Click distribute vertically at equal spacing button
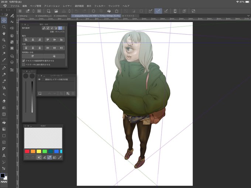The image size is (251, 188). (32, 56)
